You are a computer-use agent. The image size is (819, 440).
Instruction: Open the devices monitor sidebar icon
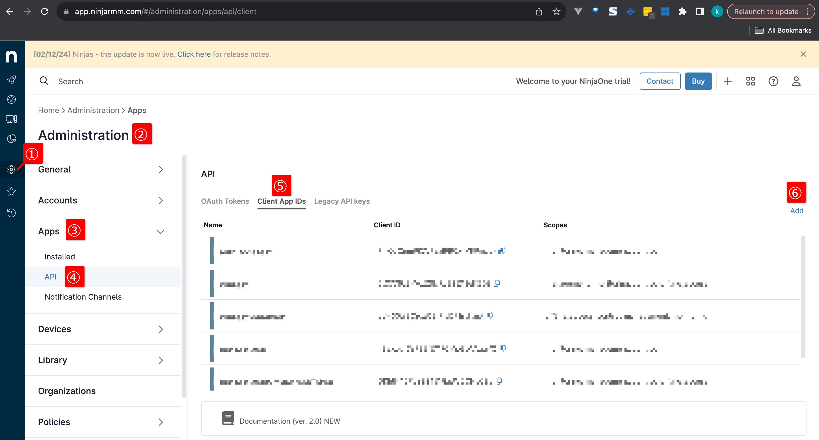[11, 119]
